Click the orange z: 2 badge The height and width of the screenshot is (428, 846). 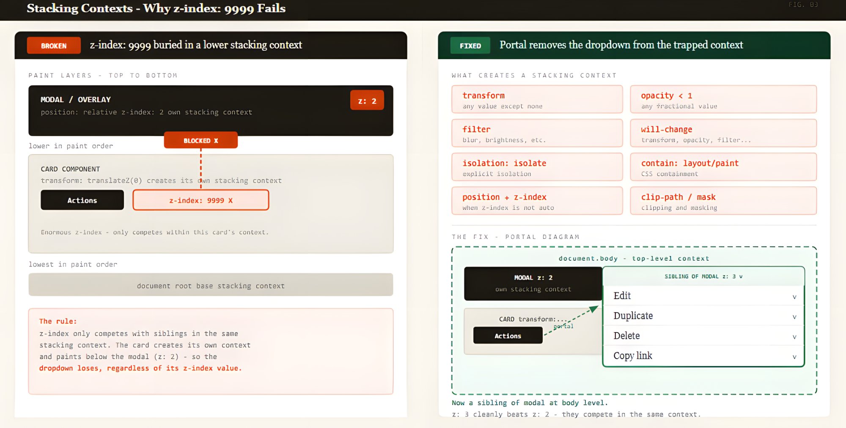tap(367, 101)
